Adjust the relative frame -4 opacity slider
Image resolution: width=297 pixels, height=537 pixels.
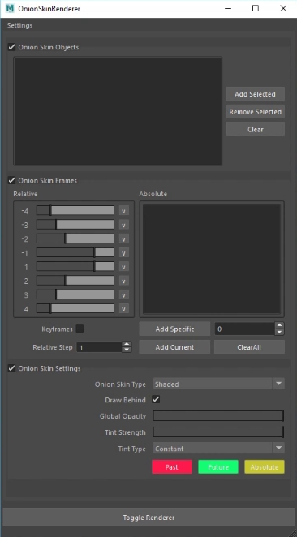tap(75, 210)
